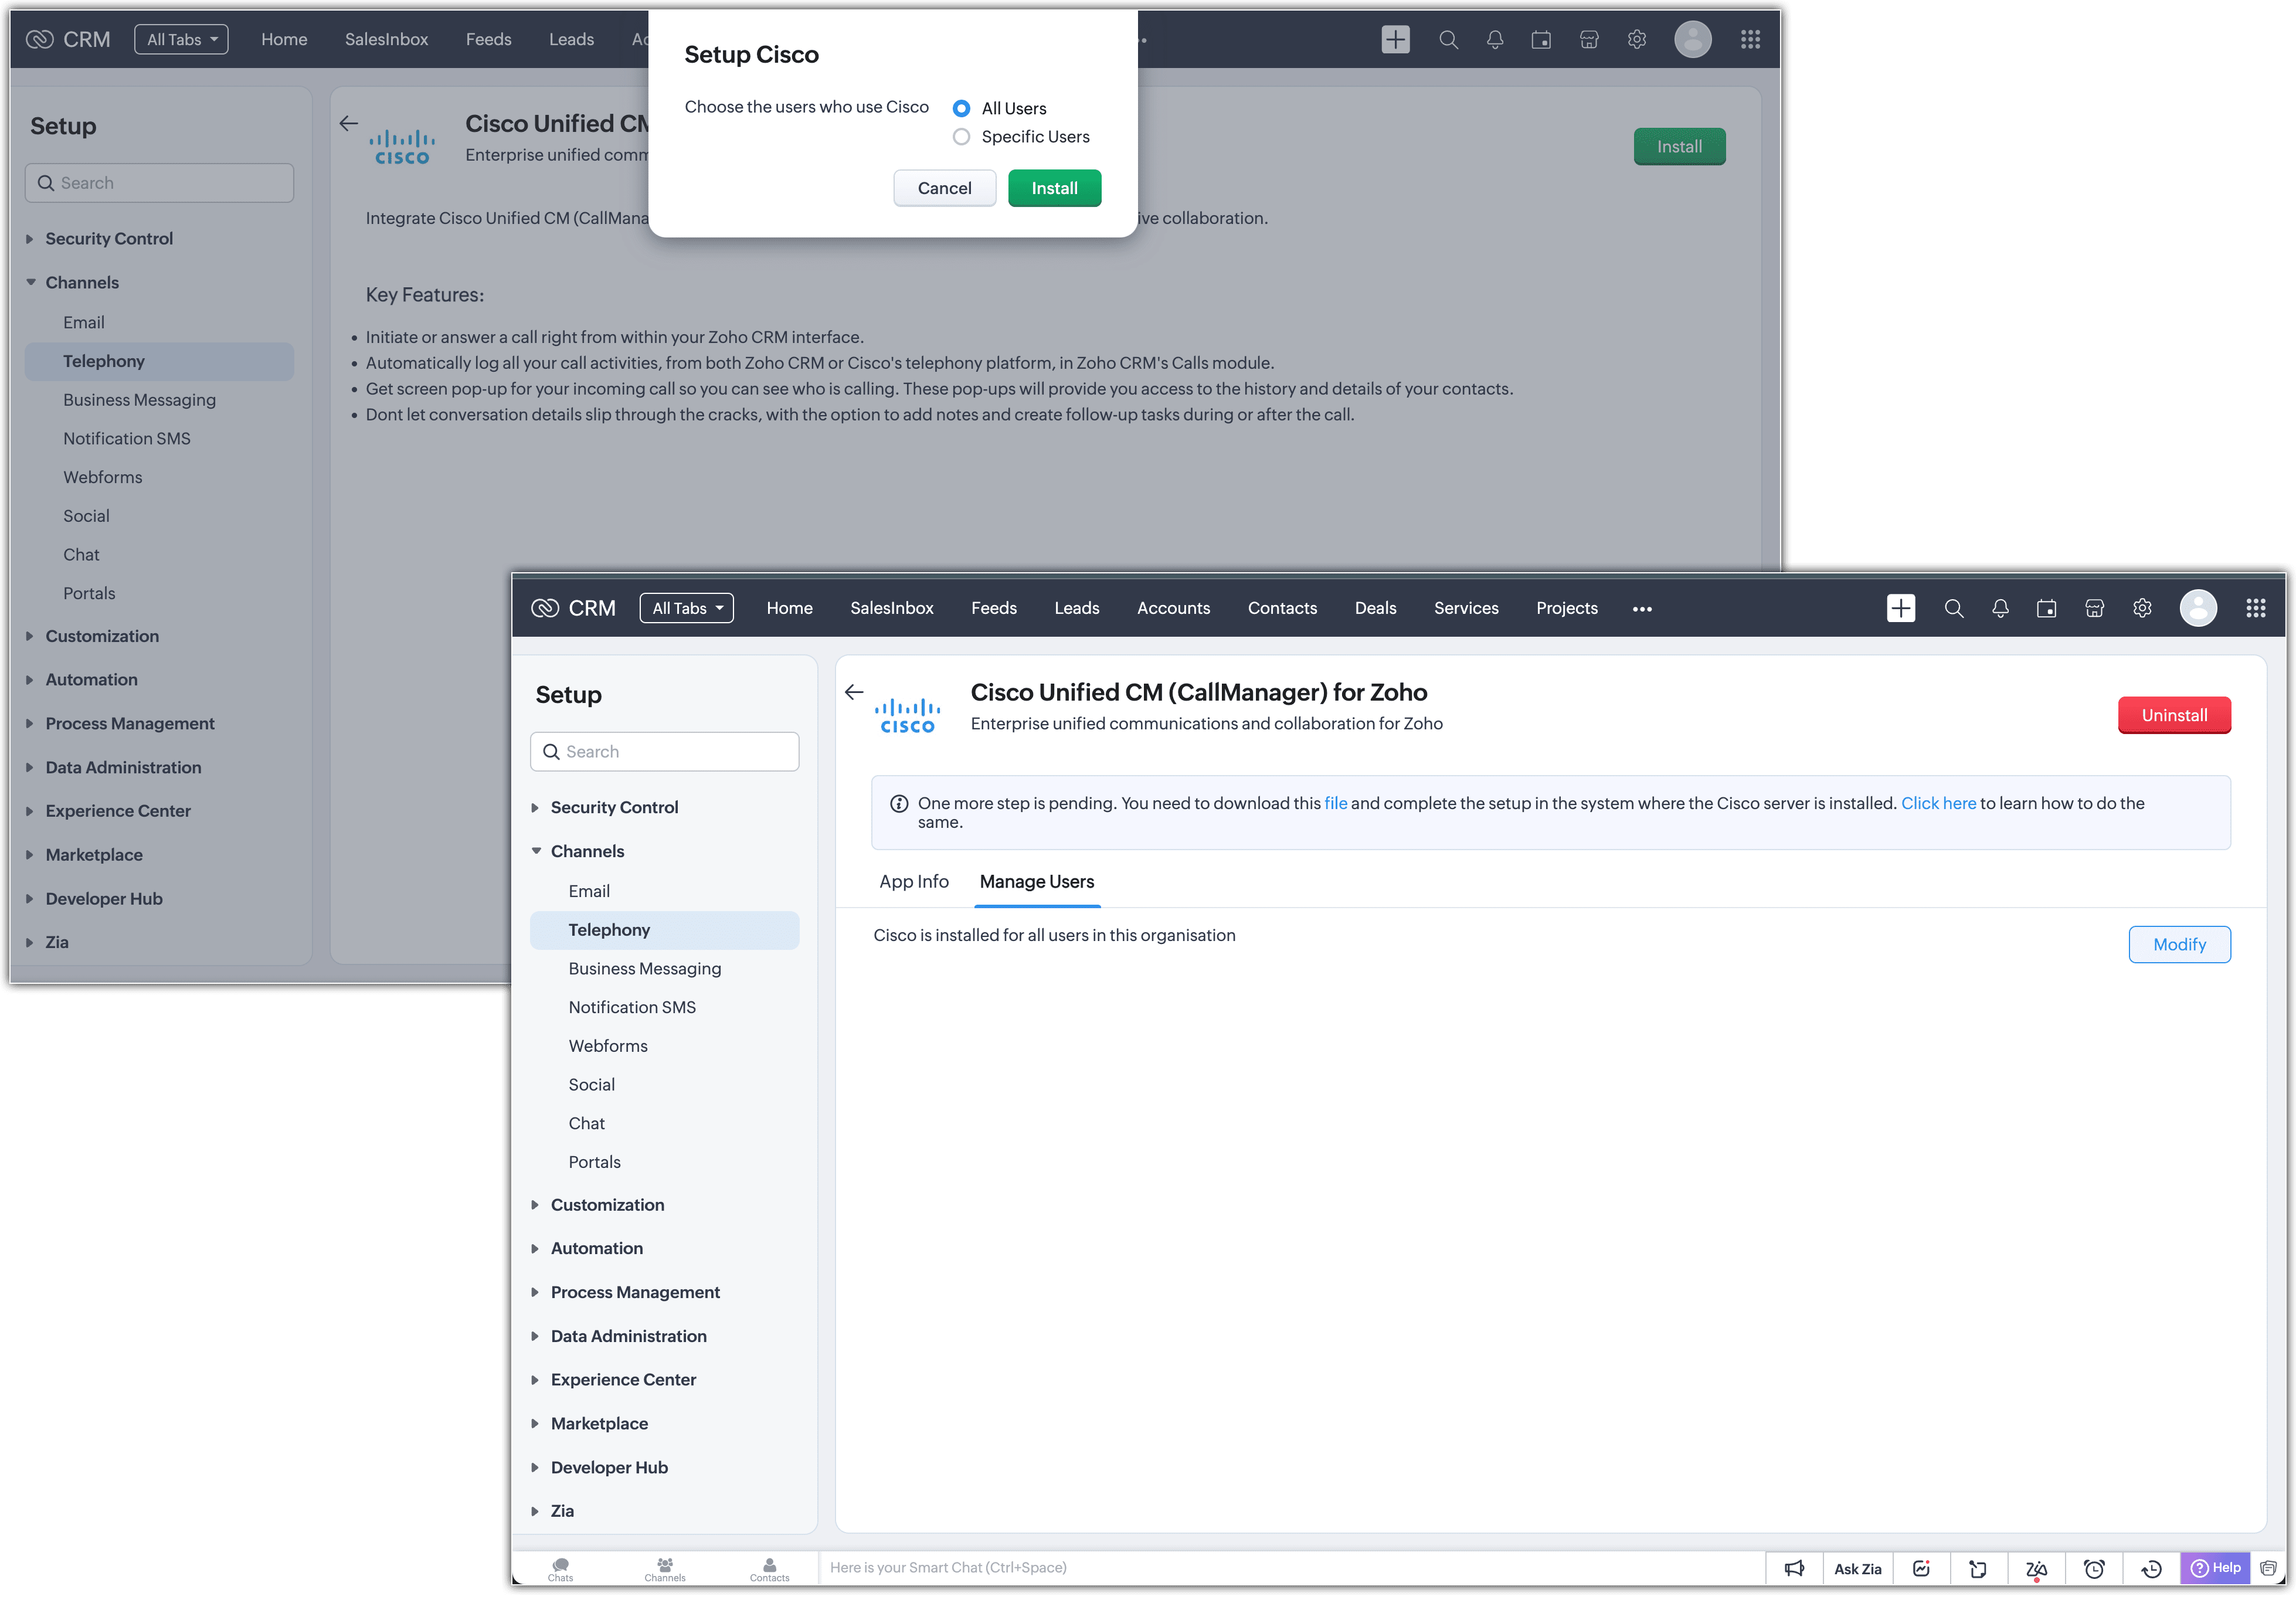Open the Deals tab in navigation bar
2296x1610 pixels.
(x=1375, y=608)
